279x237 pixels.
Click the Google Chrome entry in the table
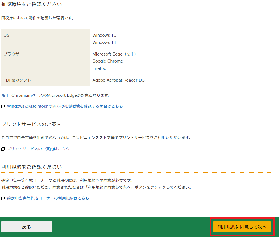coord(108,61)
